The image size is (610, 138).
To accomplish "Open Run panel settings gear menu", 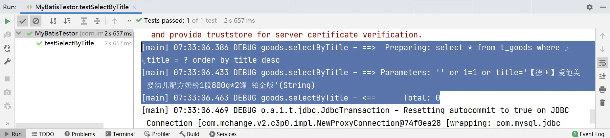I will pos(590,7).
